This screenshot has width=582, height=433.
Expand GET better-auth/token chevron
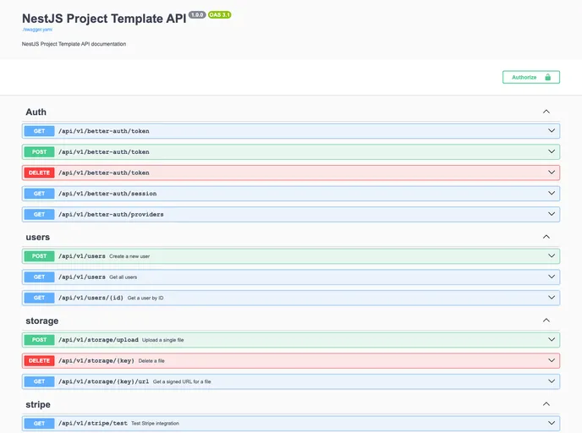pos(552,130)
